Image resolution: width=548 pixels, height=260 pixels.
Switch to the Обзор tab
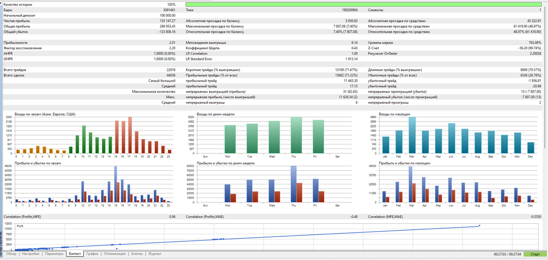click(11, 254)
